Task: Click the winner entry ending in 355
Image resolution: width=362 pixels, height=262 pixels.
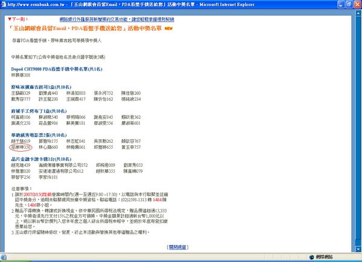Action: pyautogui.click(x=106, y=171)
